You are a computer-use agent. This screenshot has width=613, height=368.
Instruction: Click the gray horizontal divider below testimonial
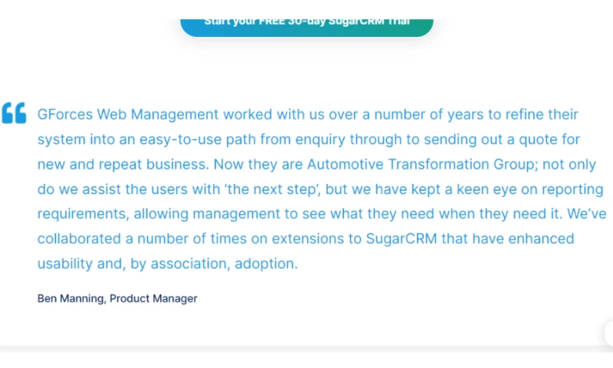point(306,348)
